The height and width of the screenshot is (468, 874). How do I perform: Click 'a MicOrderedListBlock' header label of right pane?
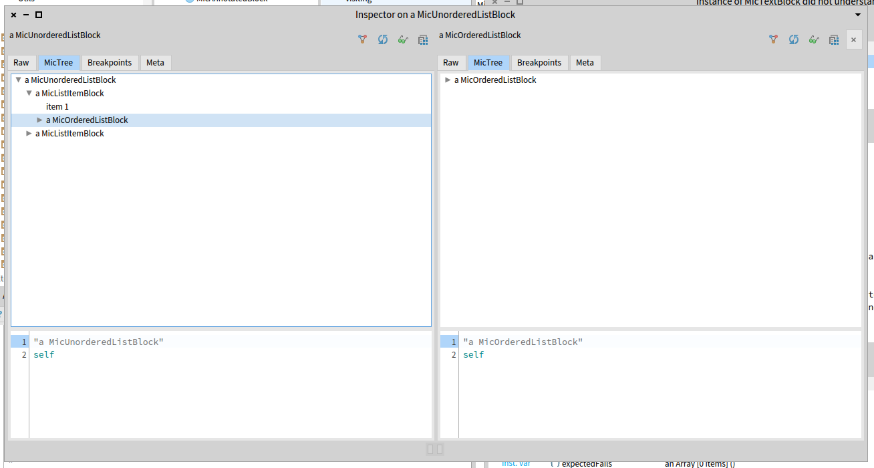pyautogui.click(x=480, y=35)
